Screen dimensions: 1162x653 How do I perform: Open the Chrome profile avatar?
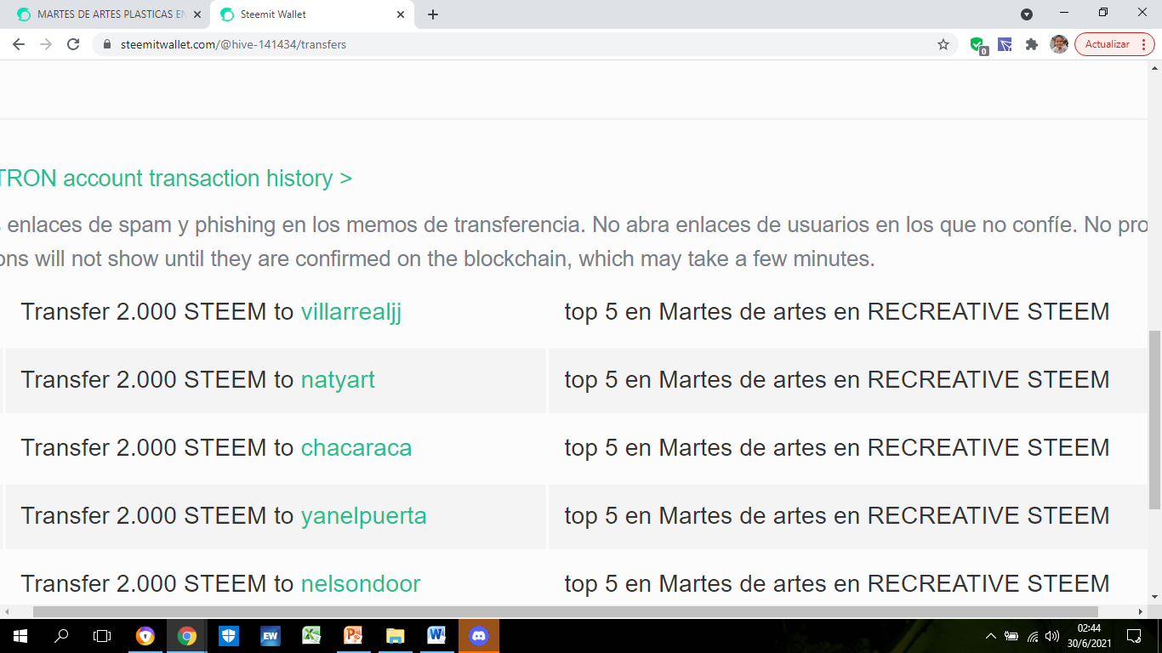[1059, 44]
